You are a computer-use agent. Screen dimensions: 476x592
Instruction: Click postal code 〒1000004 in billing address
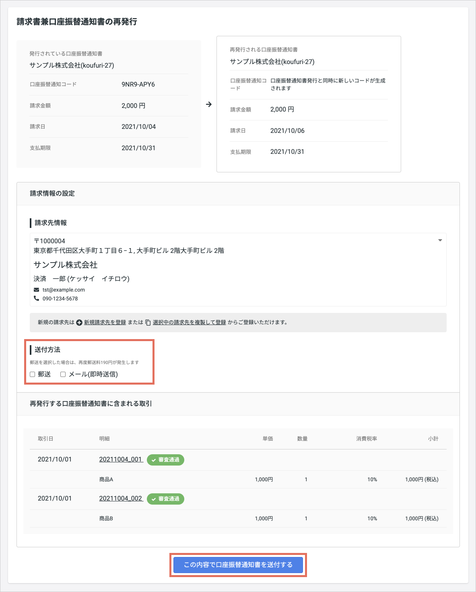point(49,241)
